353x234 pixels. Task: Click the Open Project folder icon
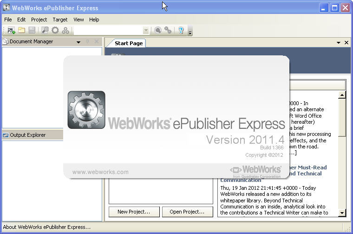(22, 30)
